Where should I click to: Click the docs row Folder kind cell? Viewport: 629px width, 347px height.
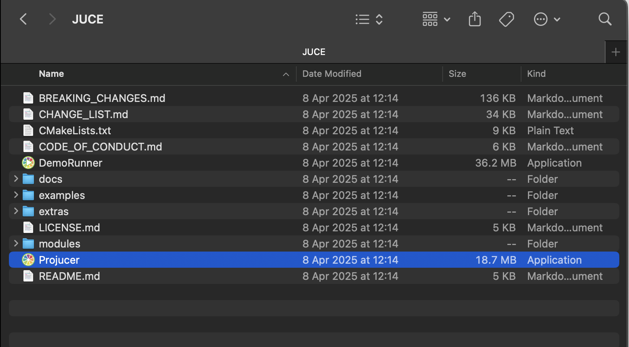tap(542, 179)
